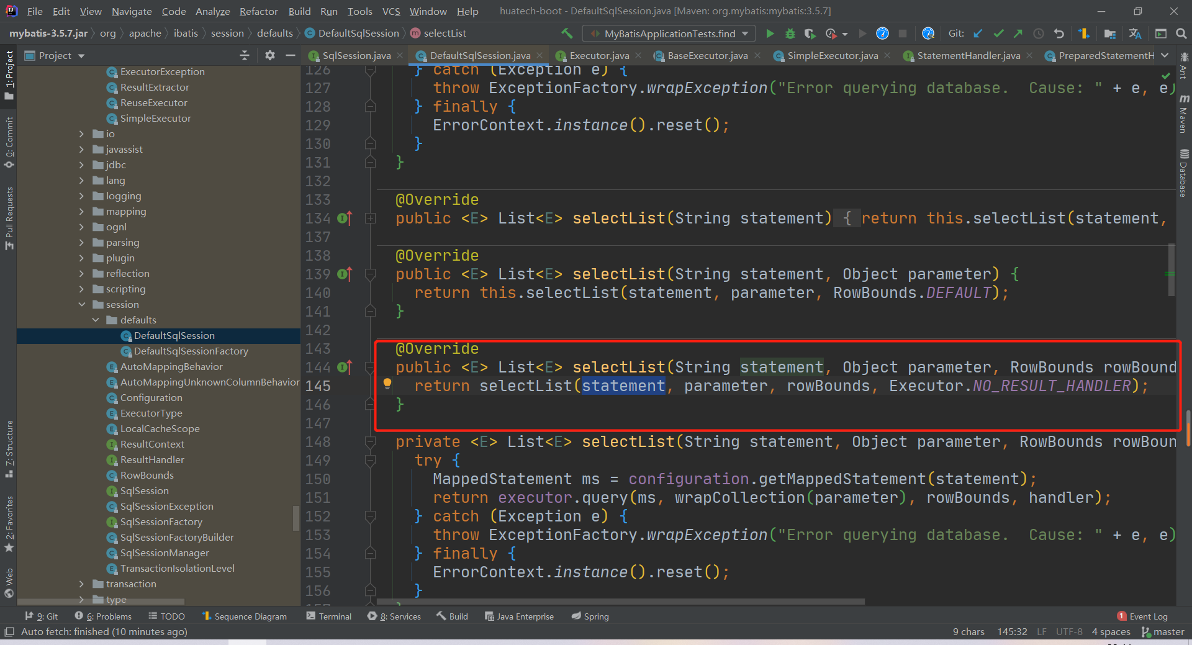
Task: Click the Git commit checkmark icon
Action: [x=998, y=34]
